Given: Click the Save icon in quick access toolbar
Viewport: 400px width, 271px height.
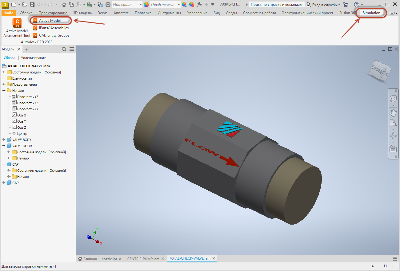Looking at the screenshot, I should pyautogui.click(x=32, y=4).
